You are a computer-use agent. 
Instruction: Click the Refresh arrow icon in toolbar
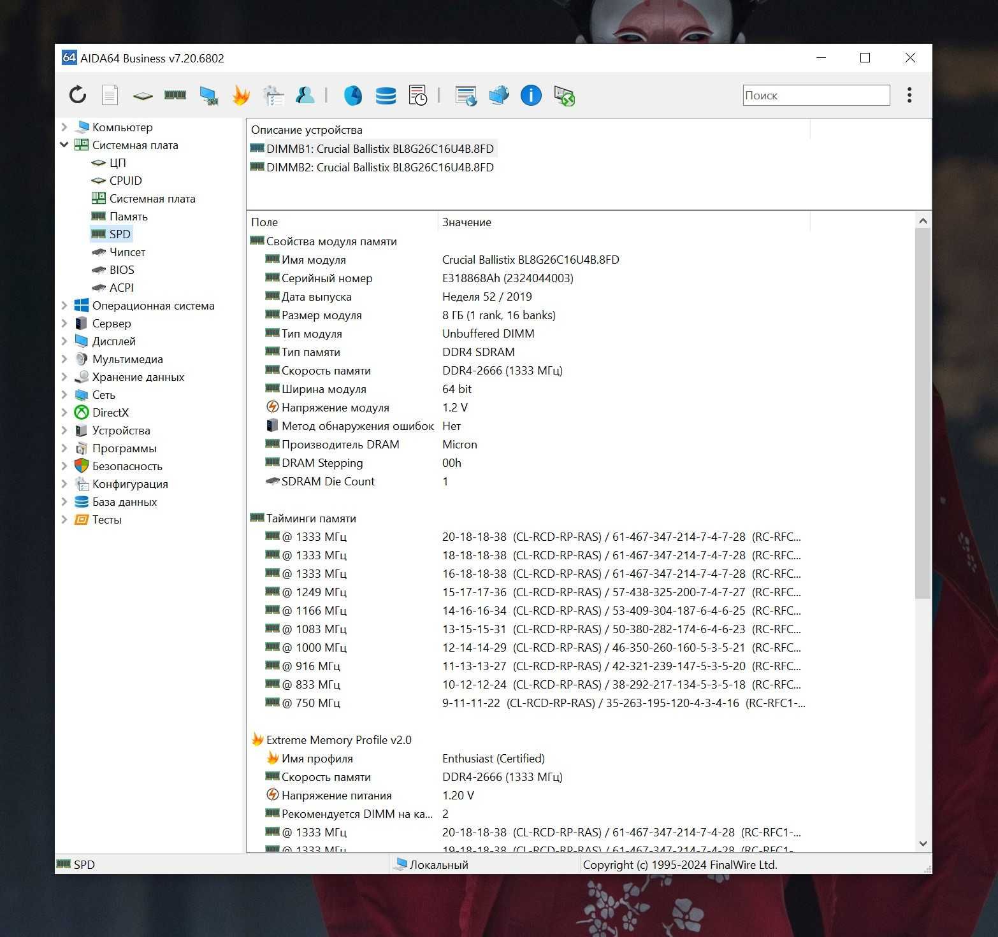[78, 95]
